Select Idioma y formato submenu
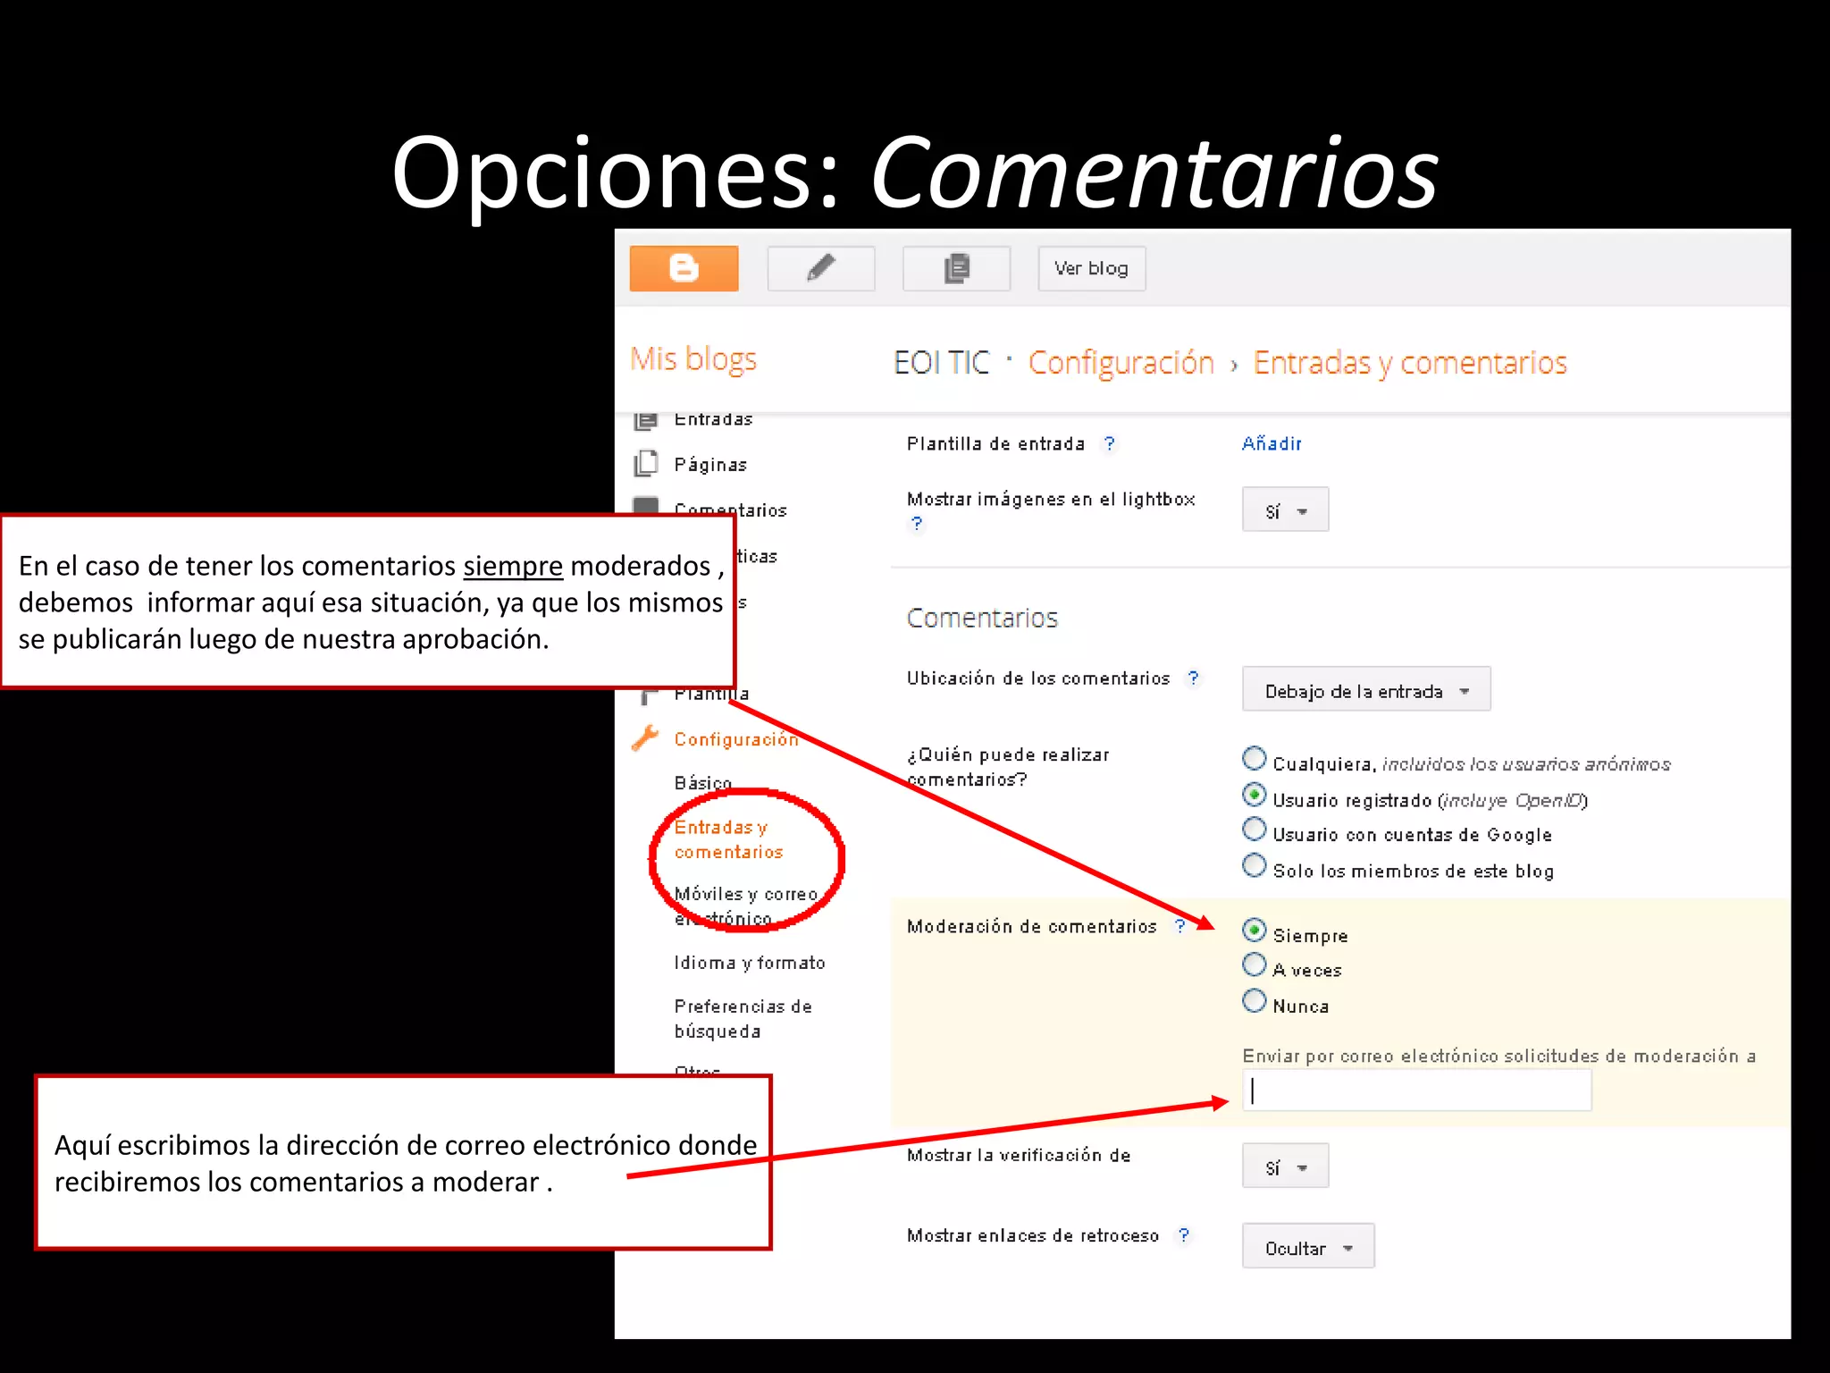Screen dimensions: 1830x1373 750,963
